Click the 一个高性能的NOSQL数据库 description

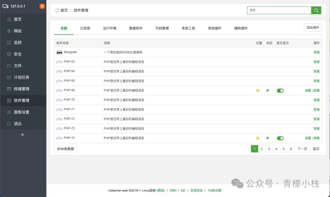(123, 52)
